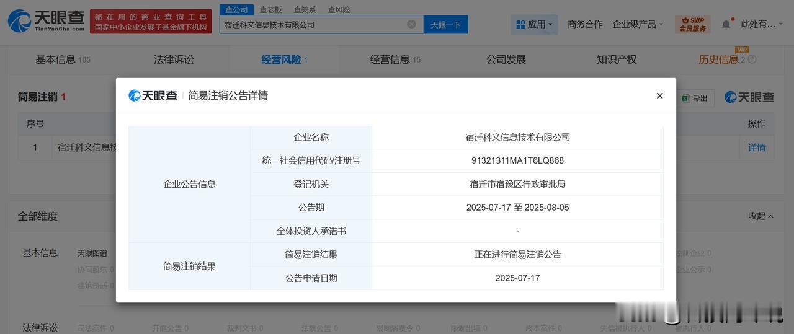
Task: Open the 公司发展 tab
Action: tap(506, 59)
